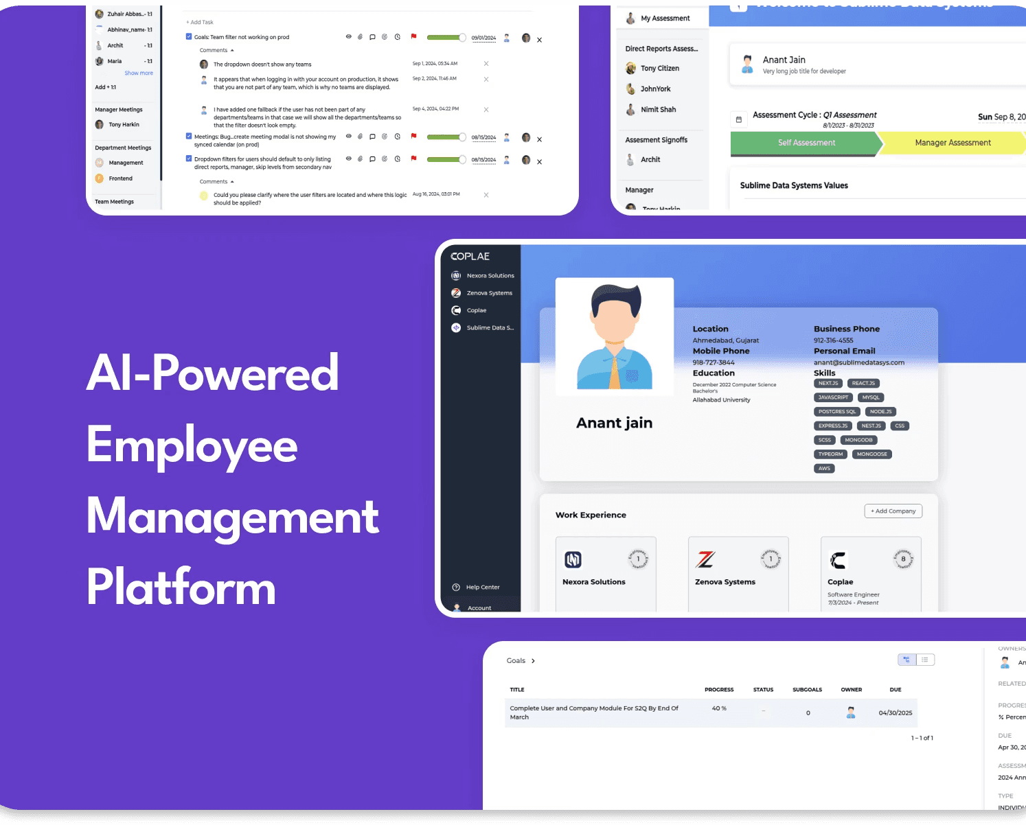Select Coplae company in the dark sidebar

coord(469,310)
